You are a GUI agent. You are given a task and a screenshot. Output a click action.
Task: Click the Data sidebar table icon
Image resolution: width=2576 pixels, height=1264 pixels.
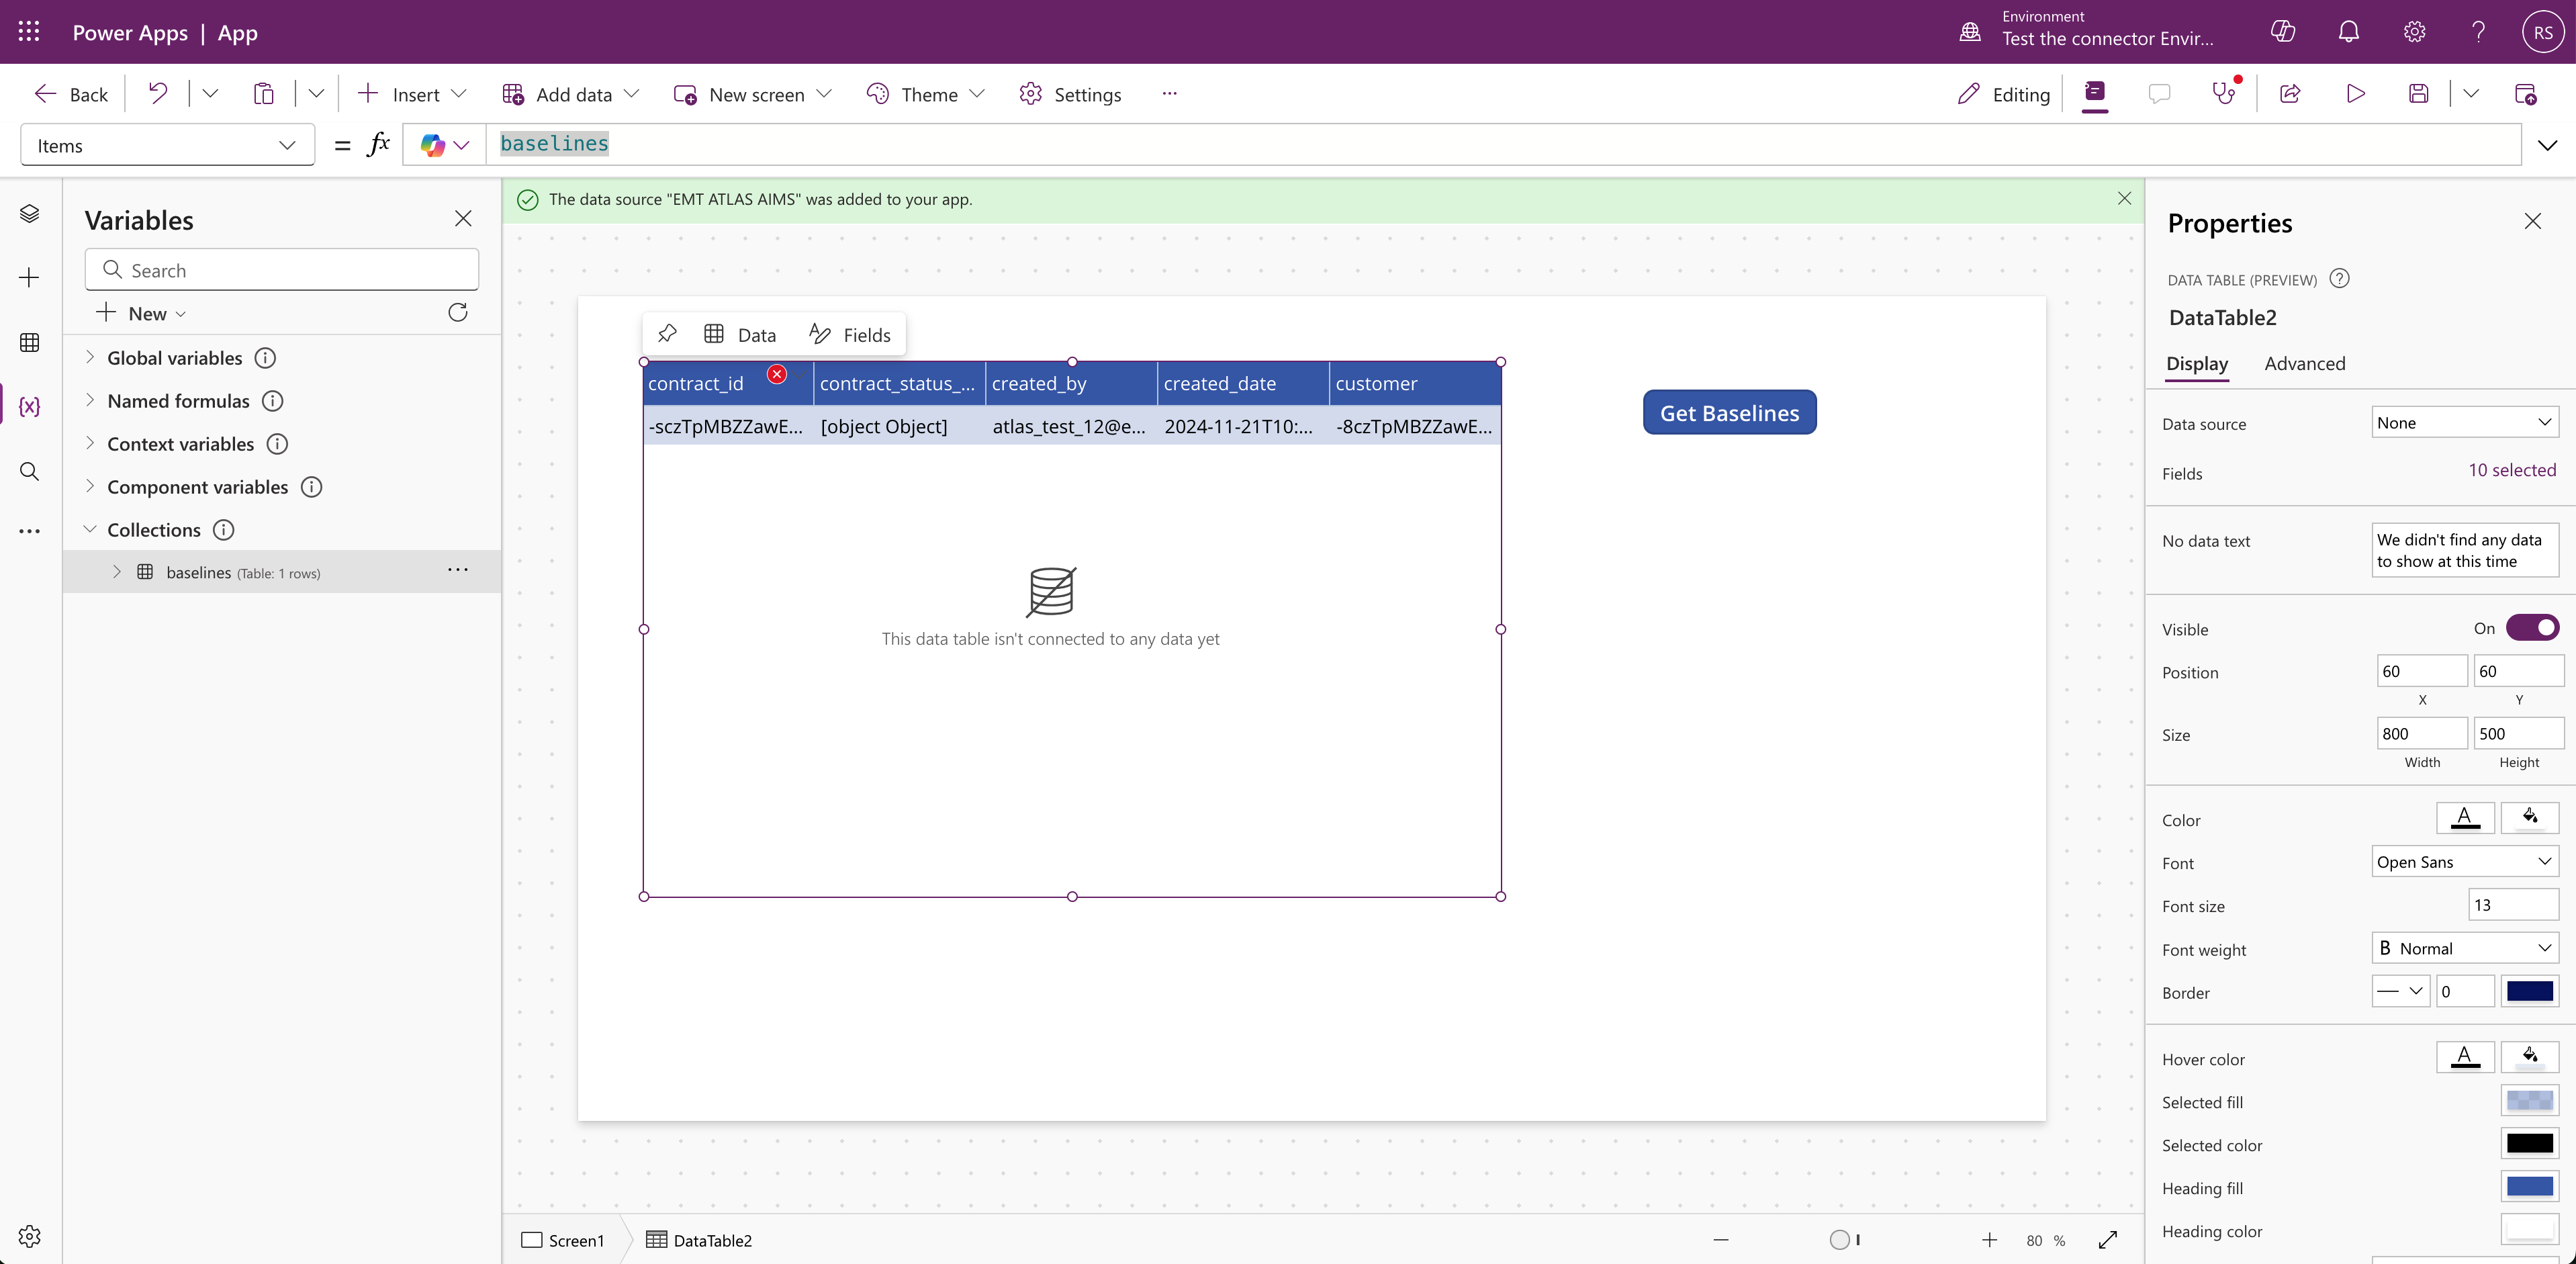tap(29, 342)
